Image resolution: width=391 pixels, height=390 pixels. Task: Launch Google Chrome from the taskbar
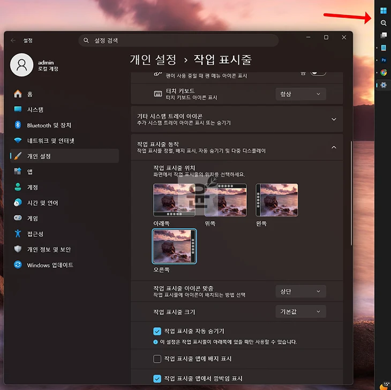pyautogui.click(x=384, y=72)
